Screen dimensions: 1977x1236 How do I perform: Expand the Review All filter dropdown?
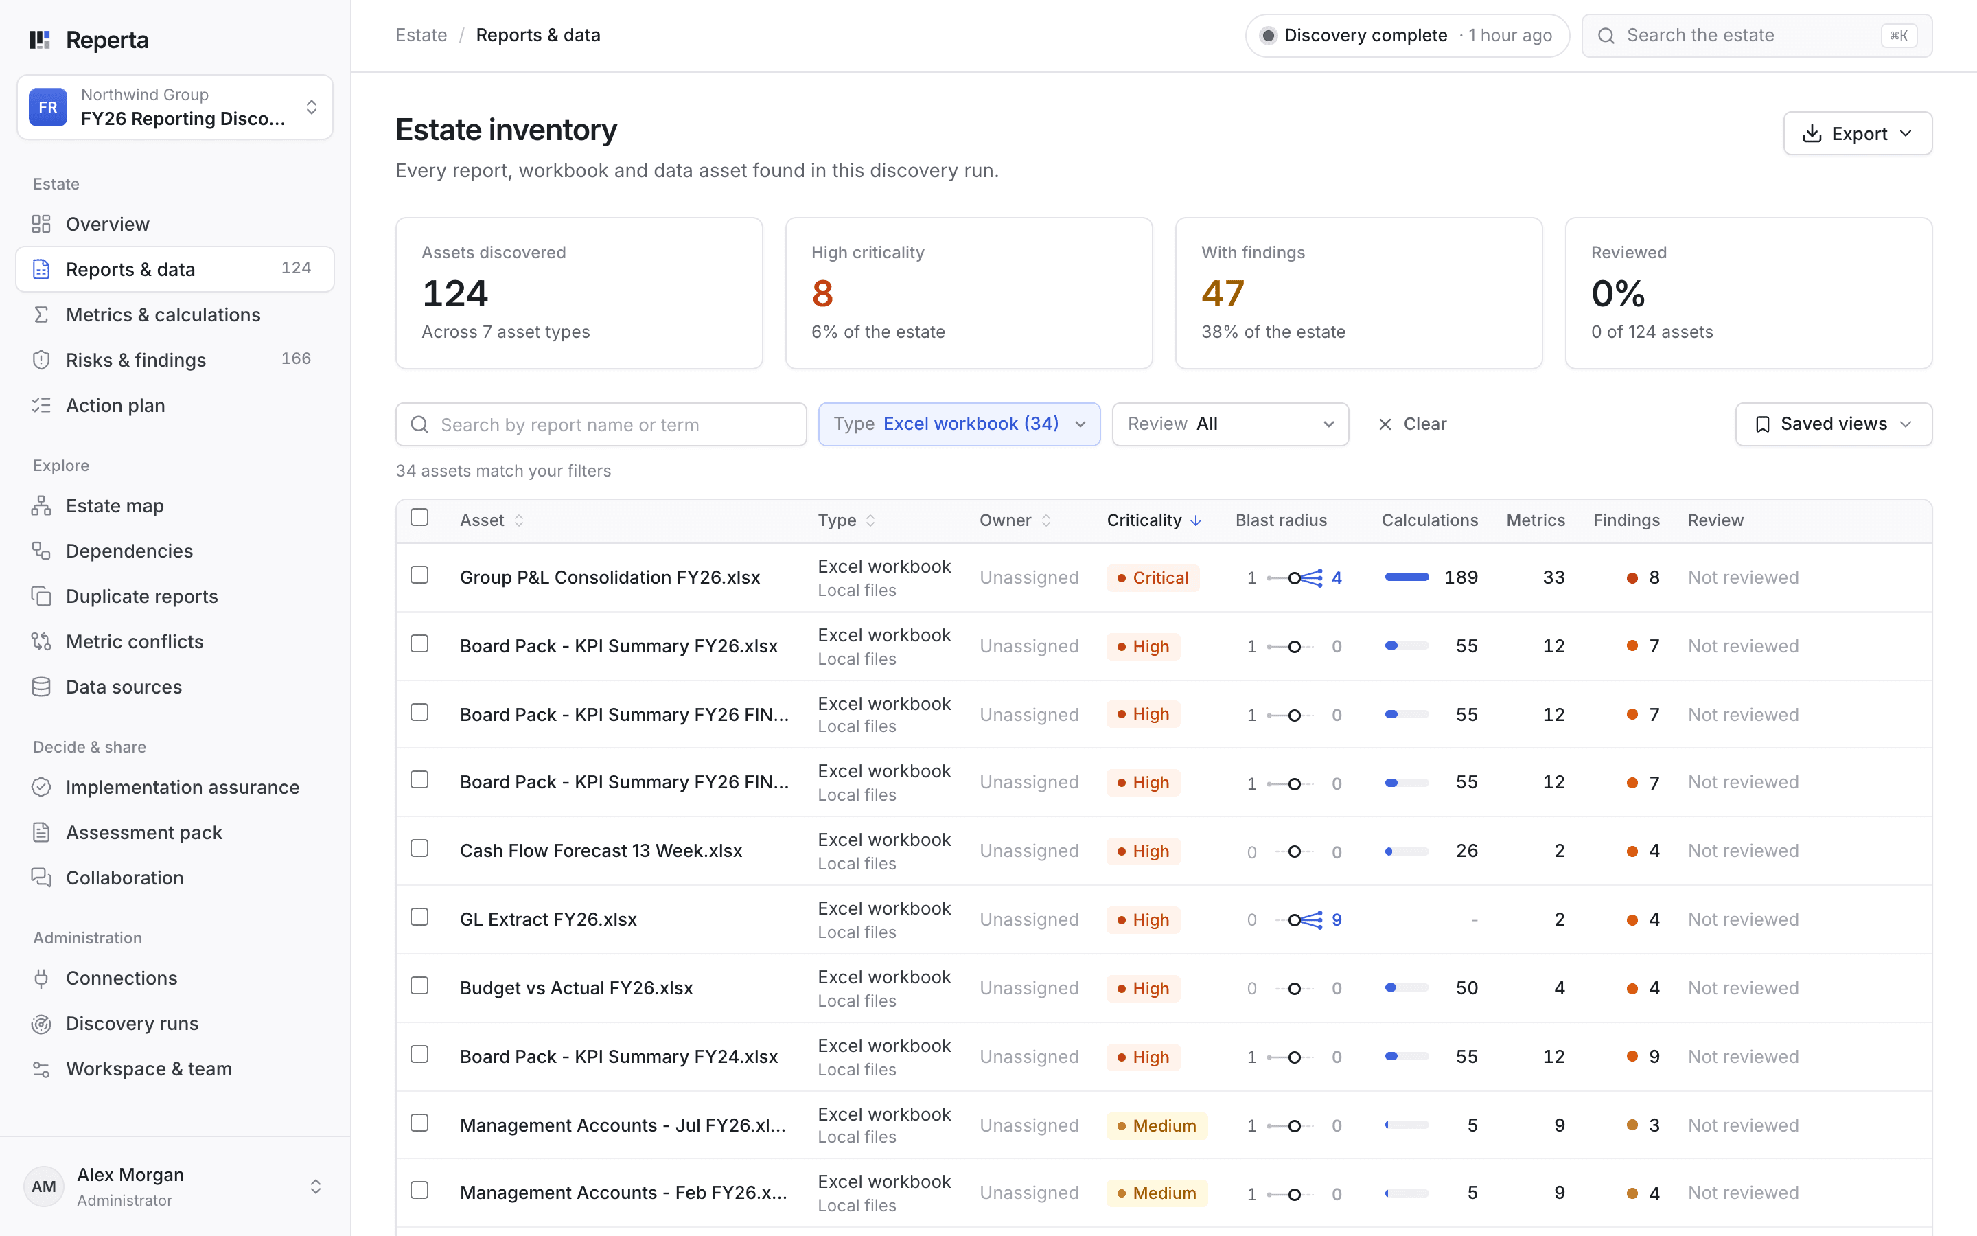pyautogui.click(x=1229, y=424)
